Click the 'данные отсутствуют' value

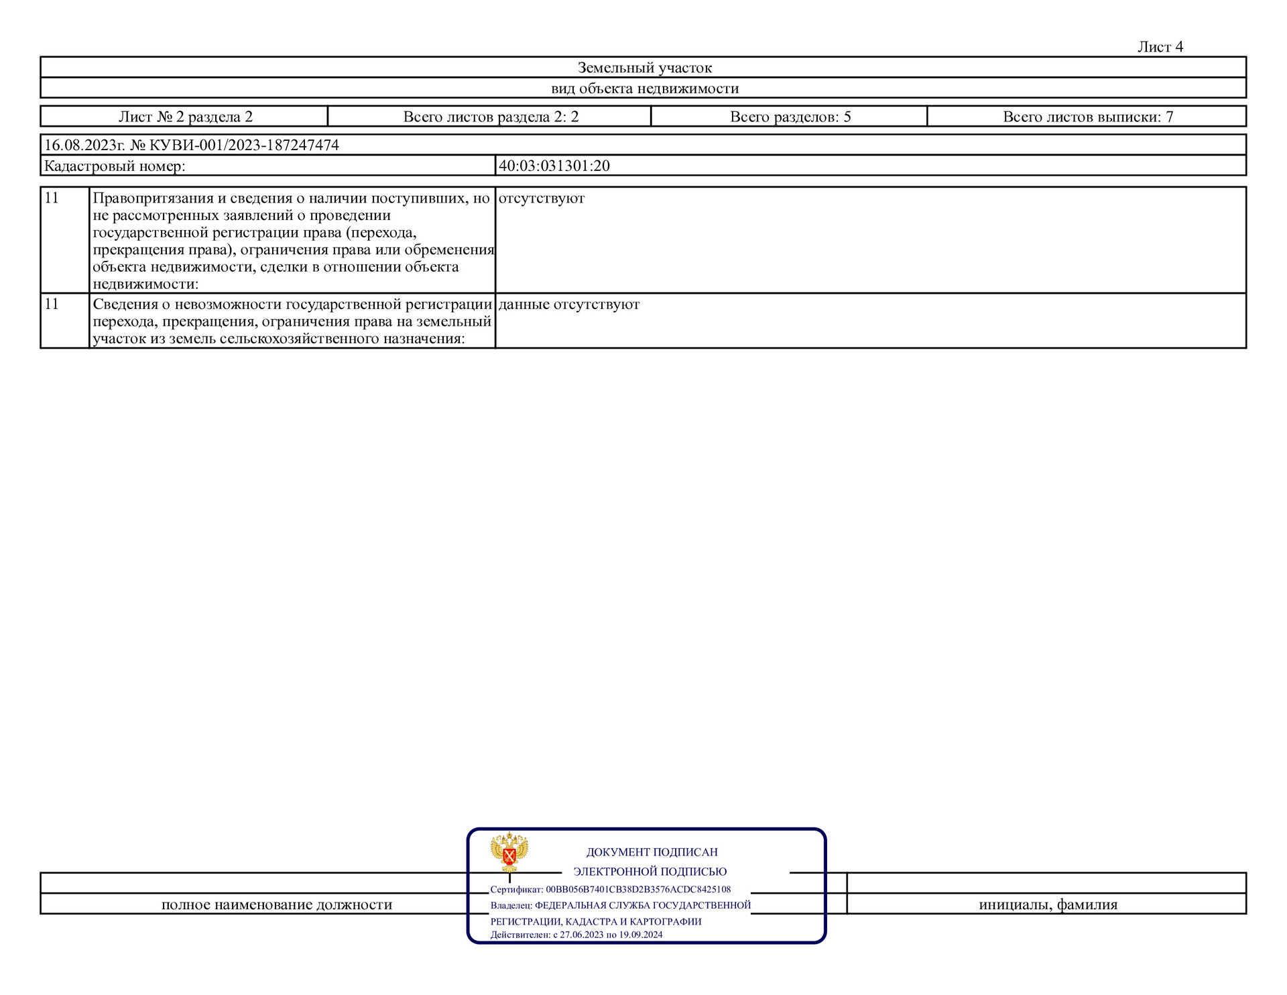tap(568, 304)
